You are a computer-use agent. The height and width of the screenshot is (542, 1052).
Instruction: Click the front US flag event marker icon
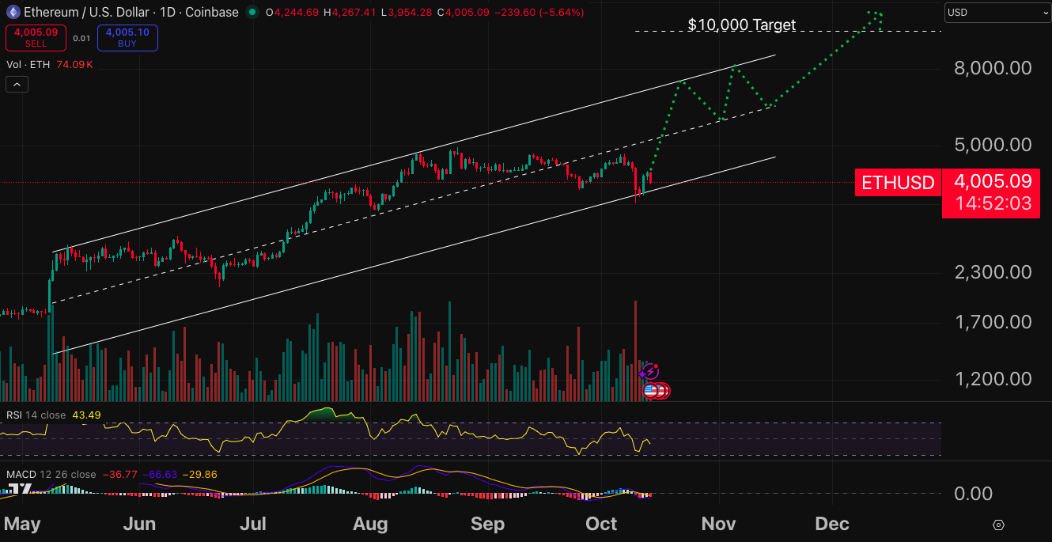pos(649,390)
